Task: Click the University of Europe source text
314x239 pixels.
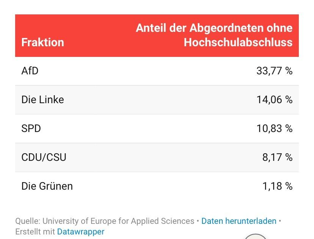Action: (118, 221)
